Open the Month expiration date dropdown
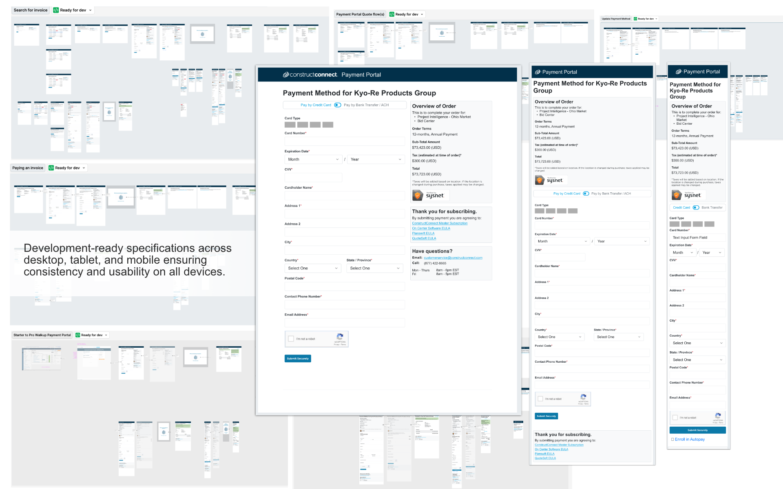This screenshot has width=783, height=489. (313, 159)
